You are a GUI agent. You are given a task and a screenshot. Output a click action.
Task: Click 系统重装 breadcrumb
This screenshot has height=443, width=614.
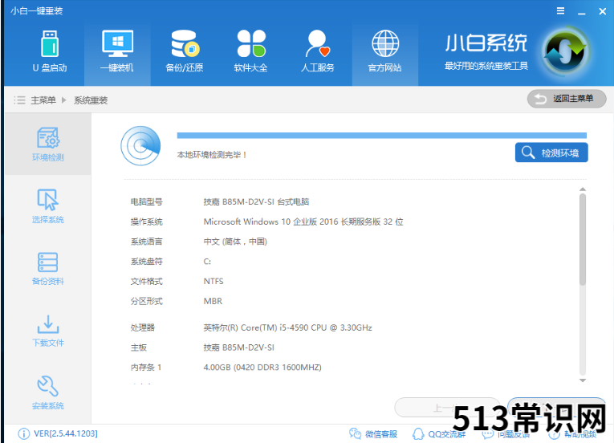click(91, 100)
